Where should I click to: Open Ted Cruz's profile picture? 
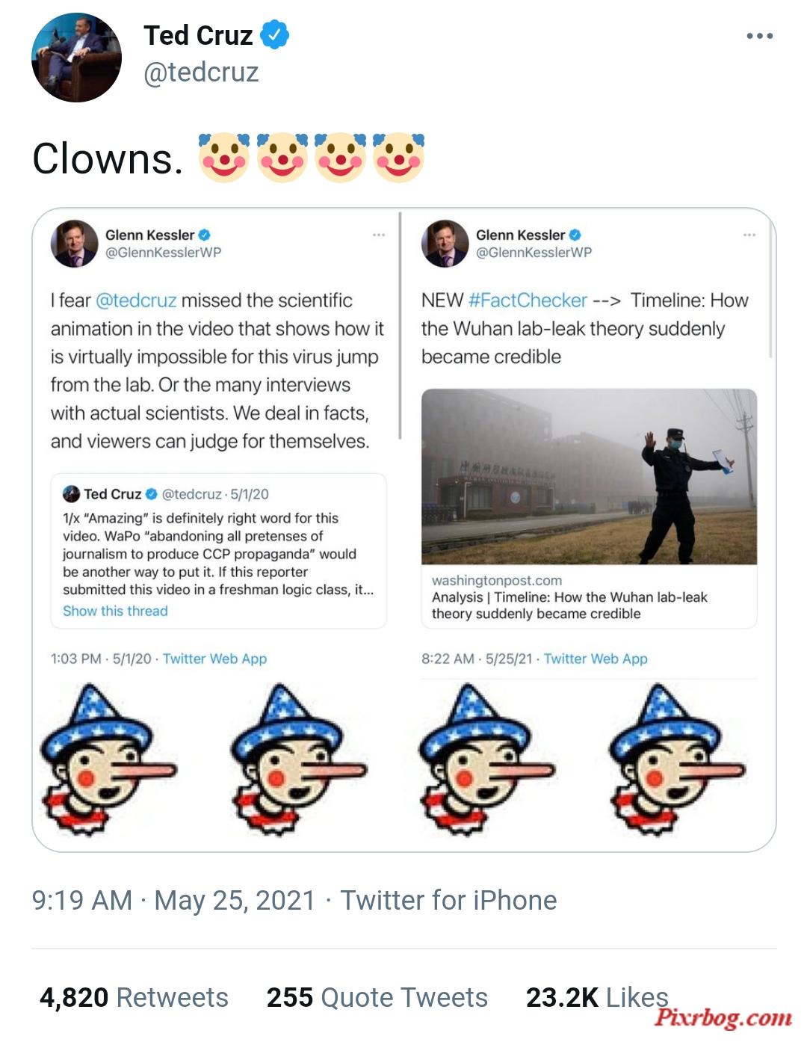76,57
